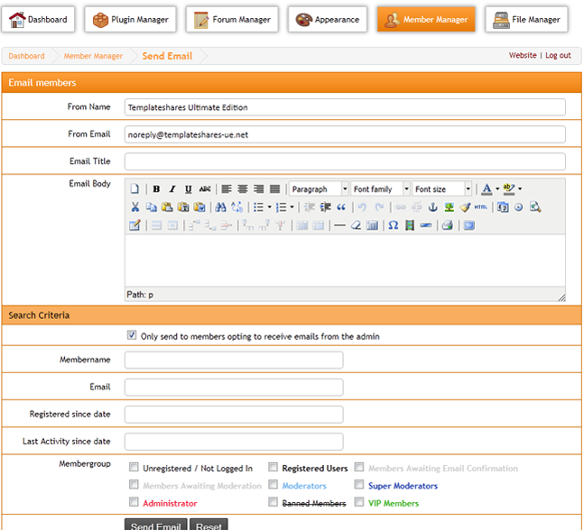Insert a horizontal rule line

339,225
